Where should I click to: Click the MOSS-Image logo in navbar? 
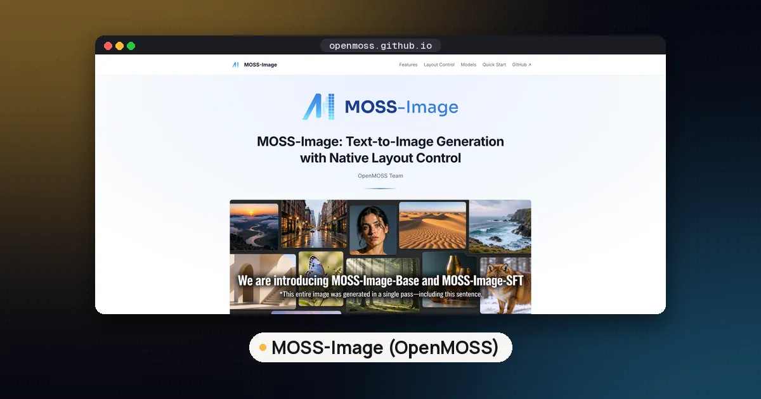254,65
